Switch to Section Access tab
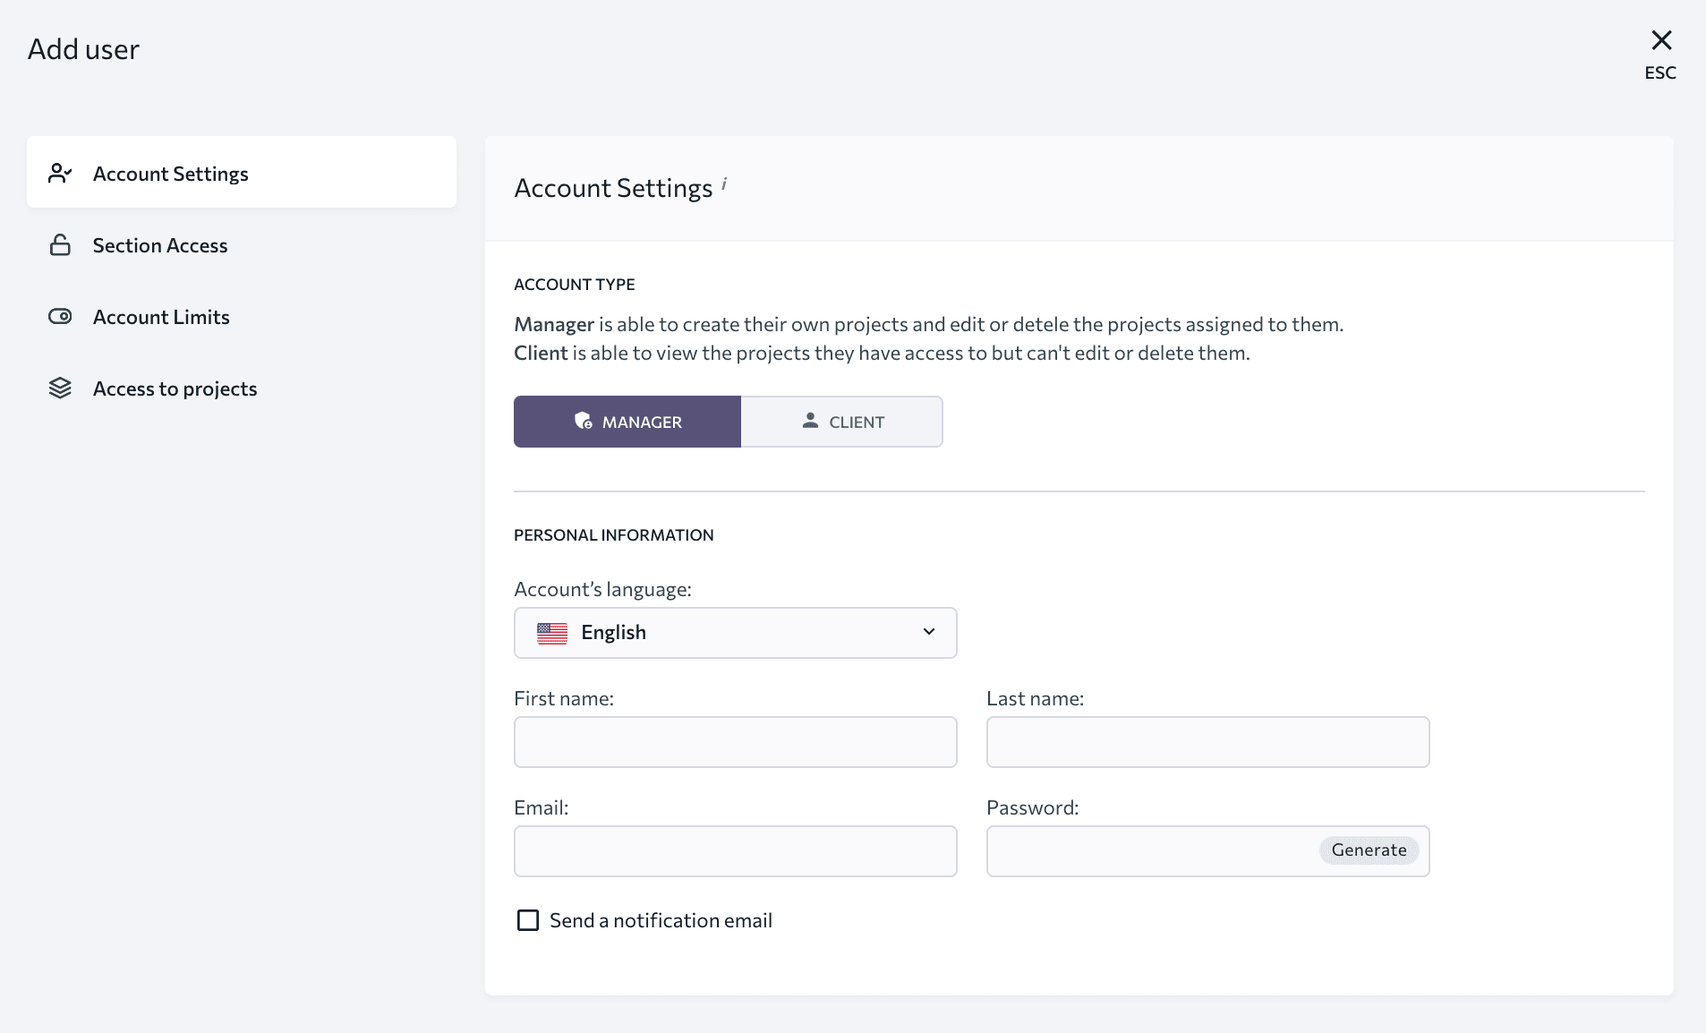1706x1033 pixels. [x=242, y=244]
